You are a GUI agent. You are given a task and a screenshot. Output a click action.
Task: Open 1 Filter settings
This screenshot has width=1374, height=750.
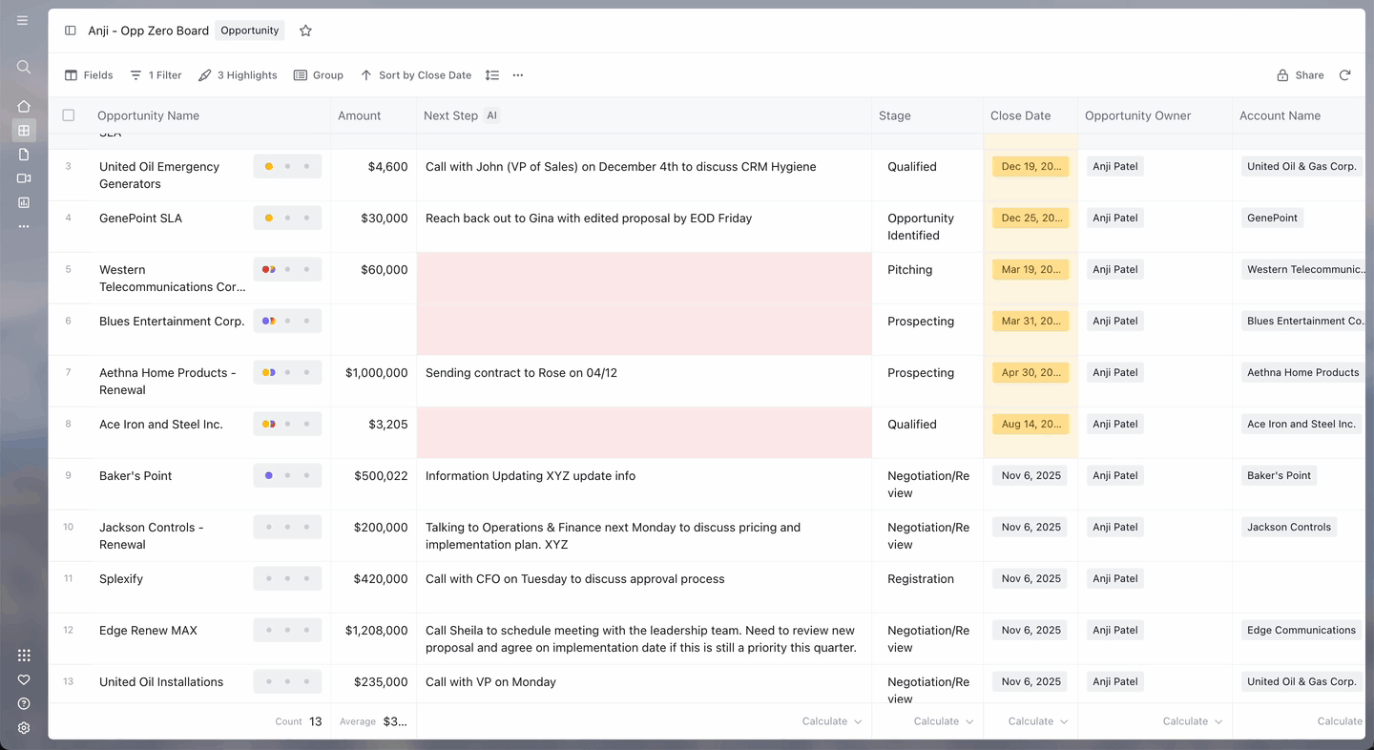click(156, 75)
